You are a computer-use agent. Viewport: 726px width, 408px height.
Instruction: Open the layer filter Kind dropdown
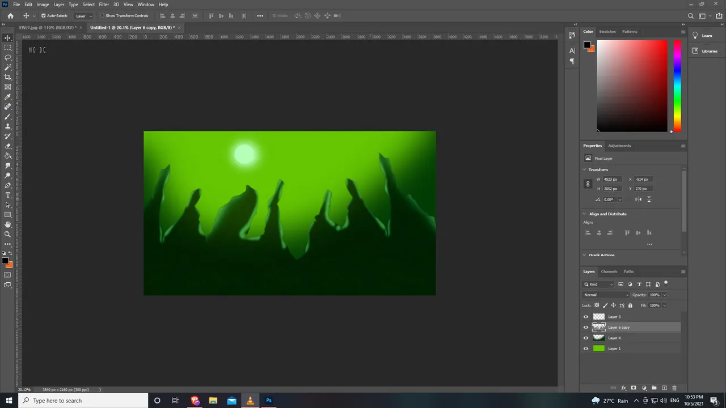(x=598, y=284)
